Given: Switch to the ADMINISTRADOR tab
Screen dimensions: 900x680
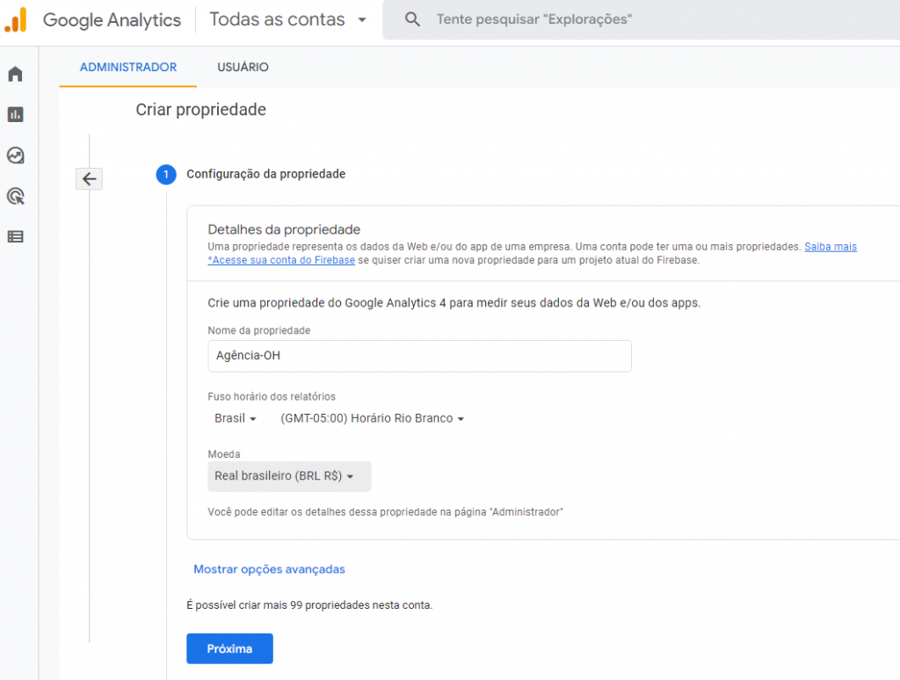Looking at the screenshot, I should click(x=128, y=67).
